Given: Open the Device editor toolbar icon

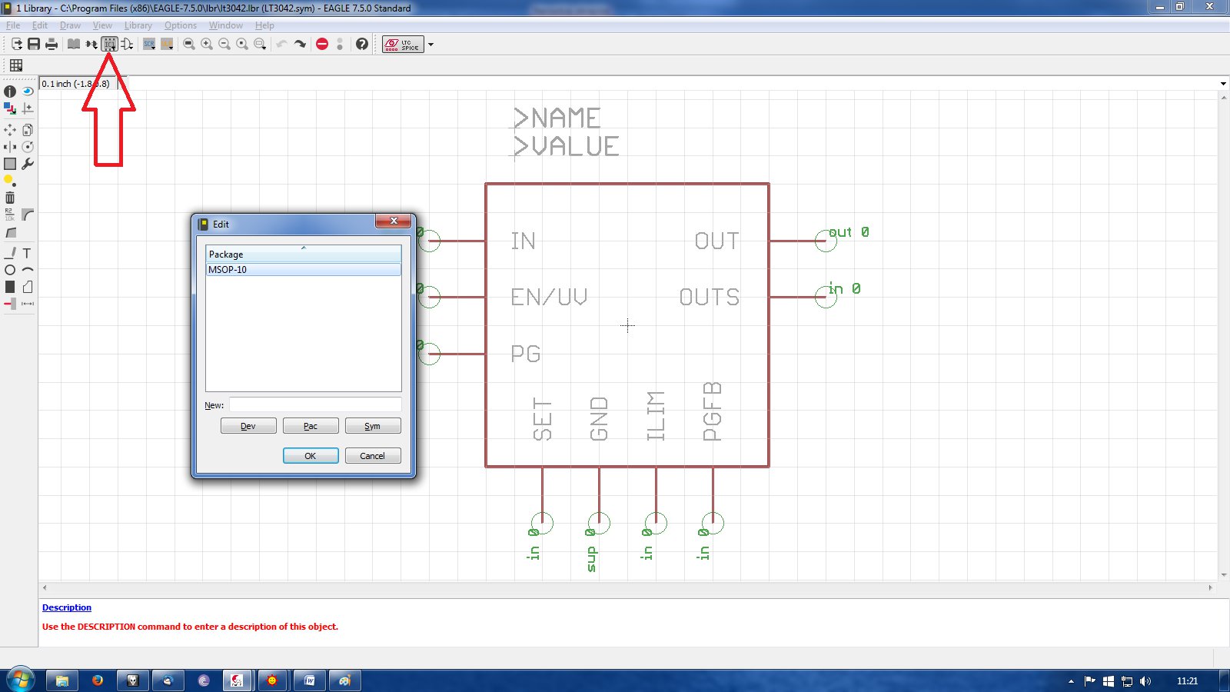Looking at the screenshot, I should [x=91, y=44].
